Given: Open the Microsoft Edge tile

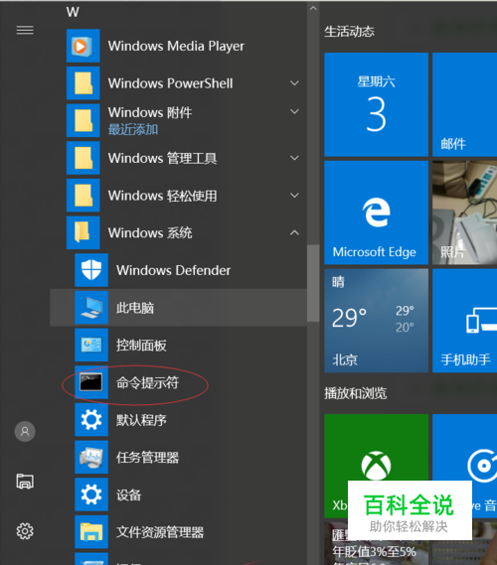Looking at the screenshot, I should pos(376,212).
